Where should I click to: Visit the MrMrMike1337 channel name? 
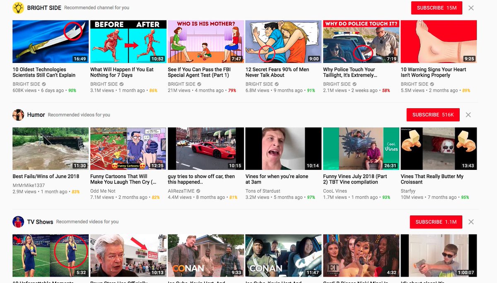[x=29, y=186]
